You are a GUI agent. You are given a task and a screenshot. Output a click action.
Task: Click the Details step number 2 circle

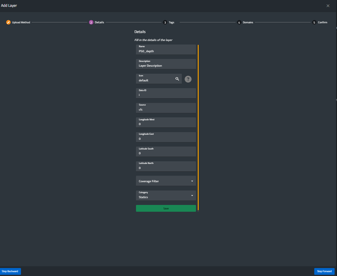[x=91, y=22]
